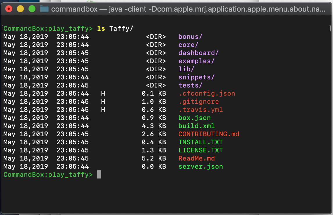Click the '.travis.yml' file name

tap(201, 110)
